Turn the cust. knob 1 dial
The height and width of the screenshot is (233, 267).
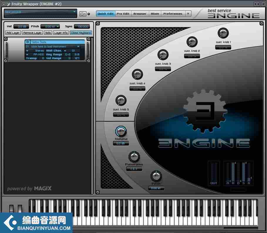223,33
